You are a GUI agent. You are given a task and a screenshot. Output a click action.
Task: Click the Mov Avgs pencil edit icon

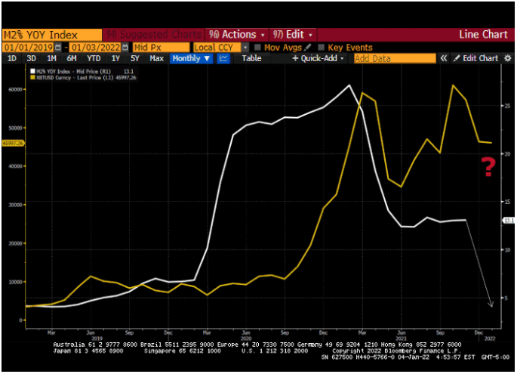click(308, 47)
